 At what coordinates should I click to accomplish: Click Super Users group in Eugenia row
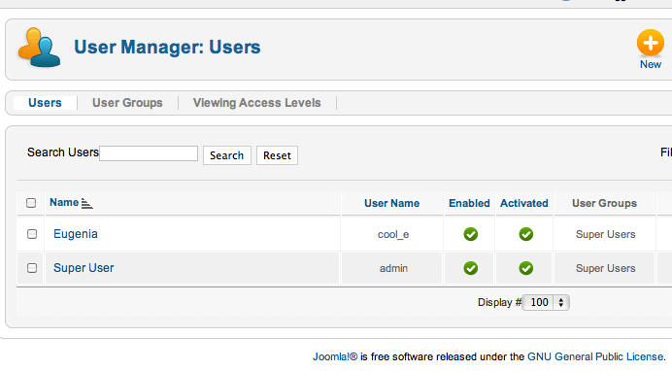tap(605, 234)
